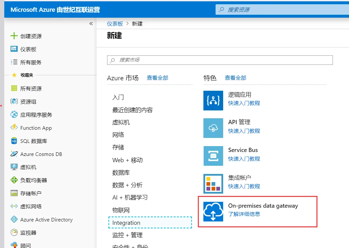Click the Azure Cosmos DB planet icon
The height and width of the screenshot is (248, 349).
(14, 154)
